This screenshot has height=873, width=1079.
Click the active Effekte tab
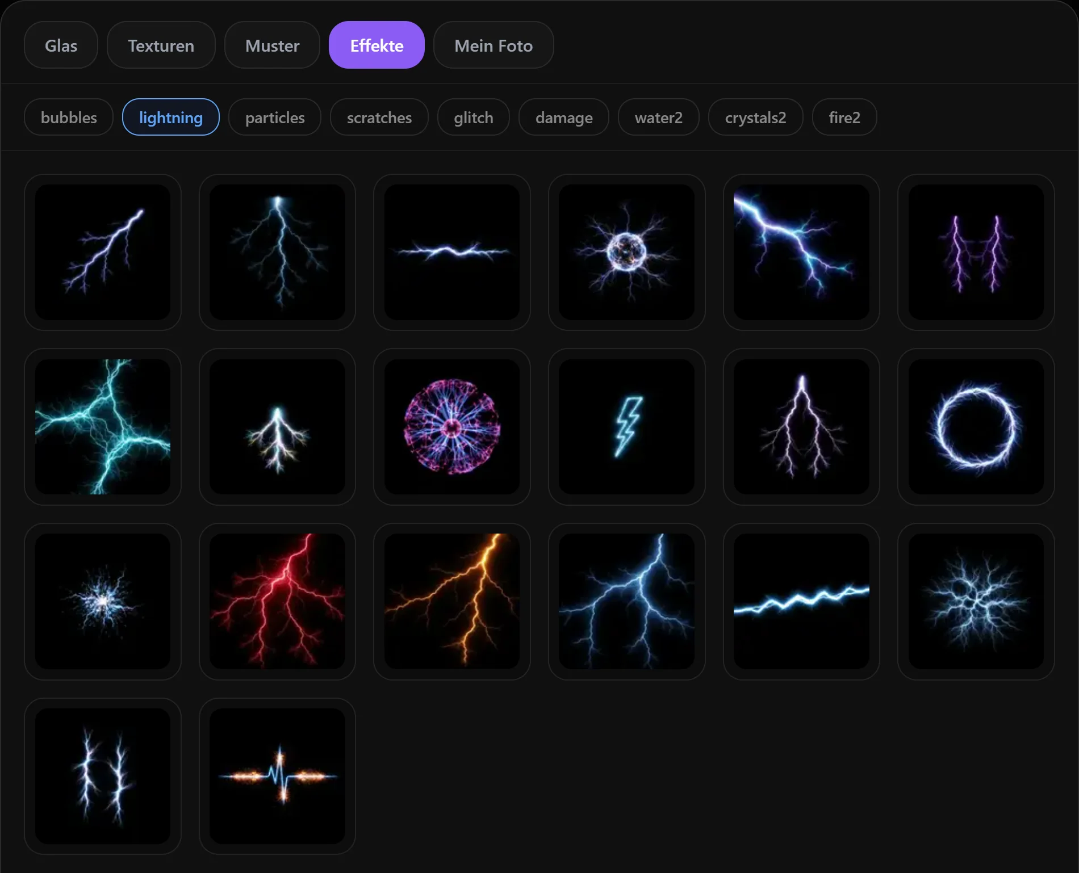(x=377, y=45)
